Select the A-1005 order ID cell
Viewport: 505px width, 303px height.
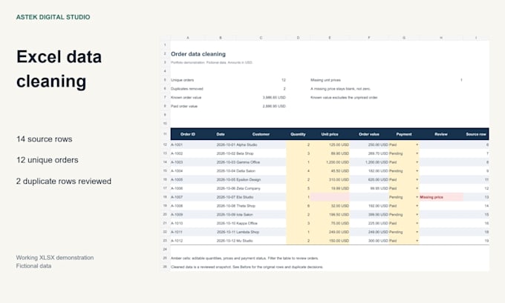188,179
